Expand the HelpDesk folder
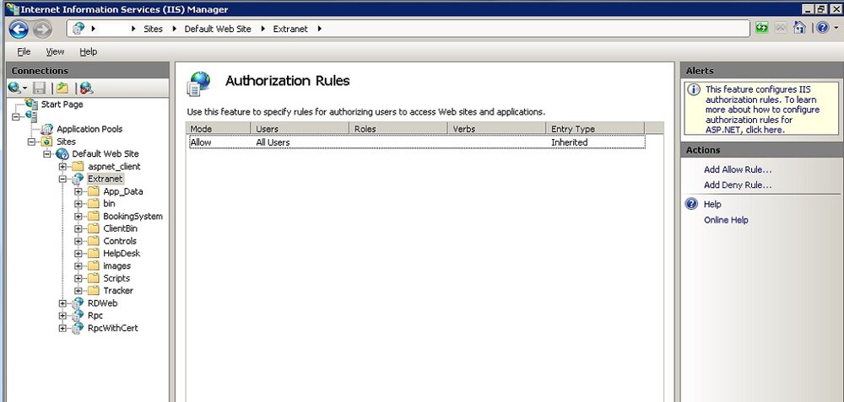 point(78,253)
